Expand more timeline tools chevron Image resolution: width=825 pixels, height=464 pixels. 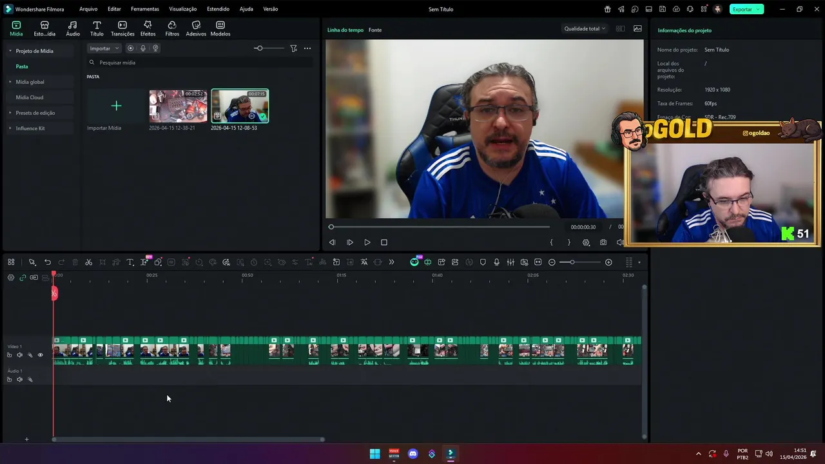pos(391,262)
